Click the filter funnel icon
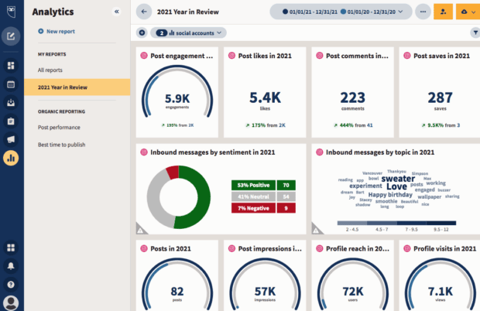 click(475, 32)
